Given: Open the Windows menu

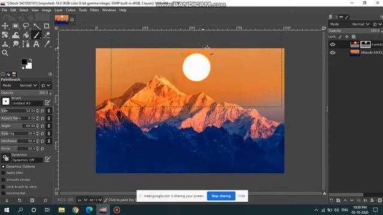Looking at the screenshot, I should click(x=109, y=10).
